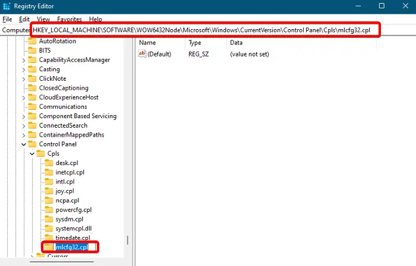416x266 pixels.
Task: Click the Control Panel folder icon
Action: (32, 144)
